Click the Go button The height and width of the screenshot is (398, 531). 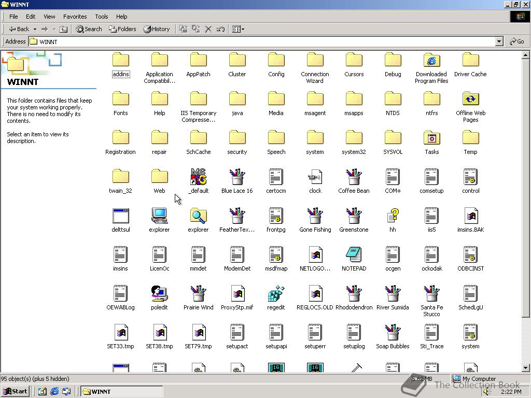(517, 41)
